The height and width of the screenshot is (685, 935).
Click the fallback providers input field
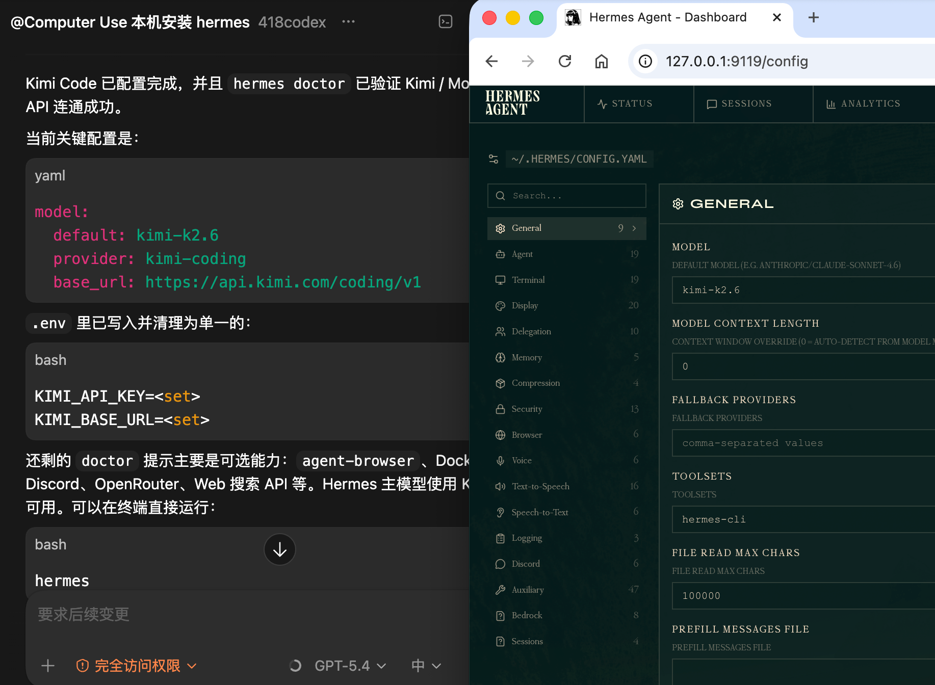pyautogui.click(x=803, y=443)
